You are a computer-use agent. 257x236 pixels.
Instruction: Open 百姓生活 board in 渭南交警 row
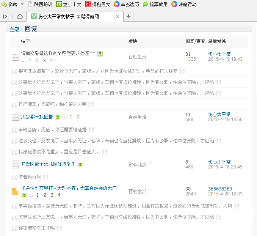(x=137, y=57)
